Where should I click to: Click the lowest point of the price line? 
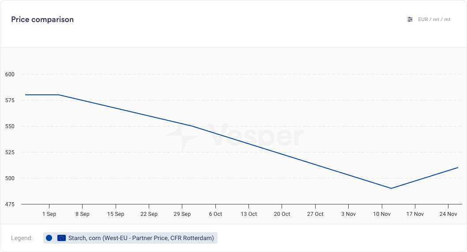[391, 188]
